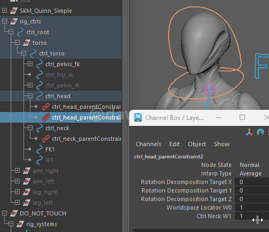Viewport: 269px width, 232px height.
Task: Maximize the Channel Box window
Action: click(242, 117)
